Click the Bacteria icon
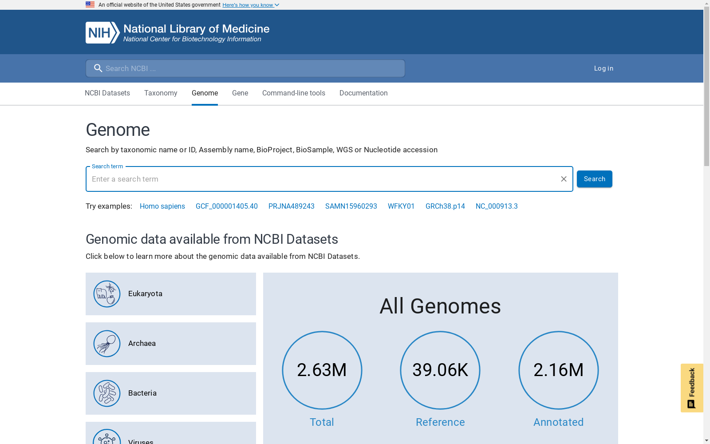 pyautogui.click(x=107, y=393)
